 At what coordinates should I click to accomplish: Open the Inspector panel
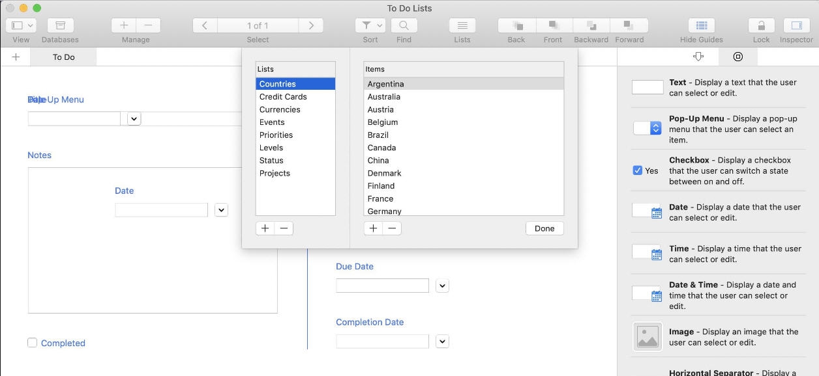(x=796, y=25)
